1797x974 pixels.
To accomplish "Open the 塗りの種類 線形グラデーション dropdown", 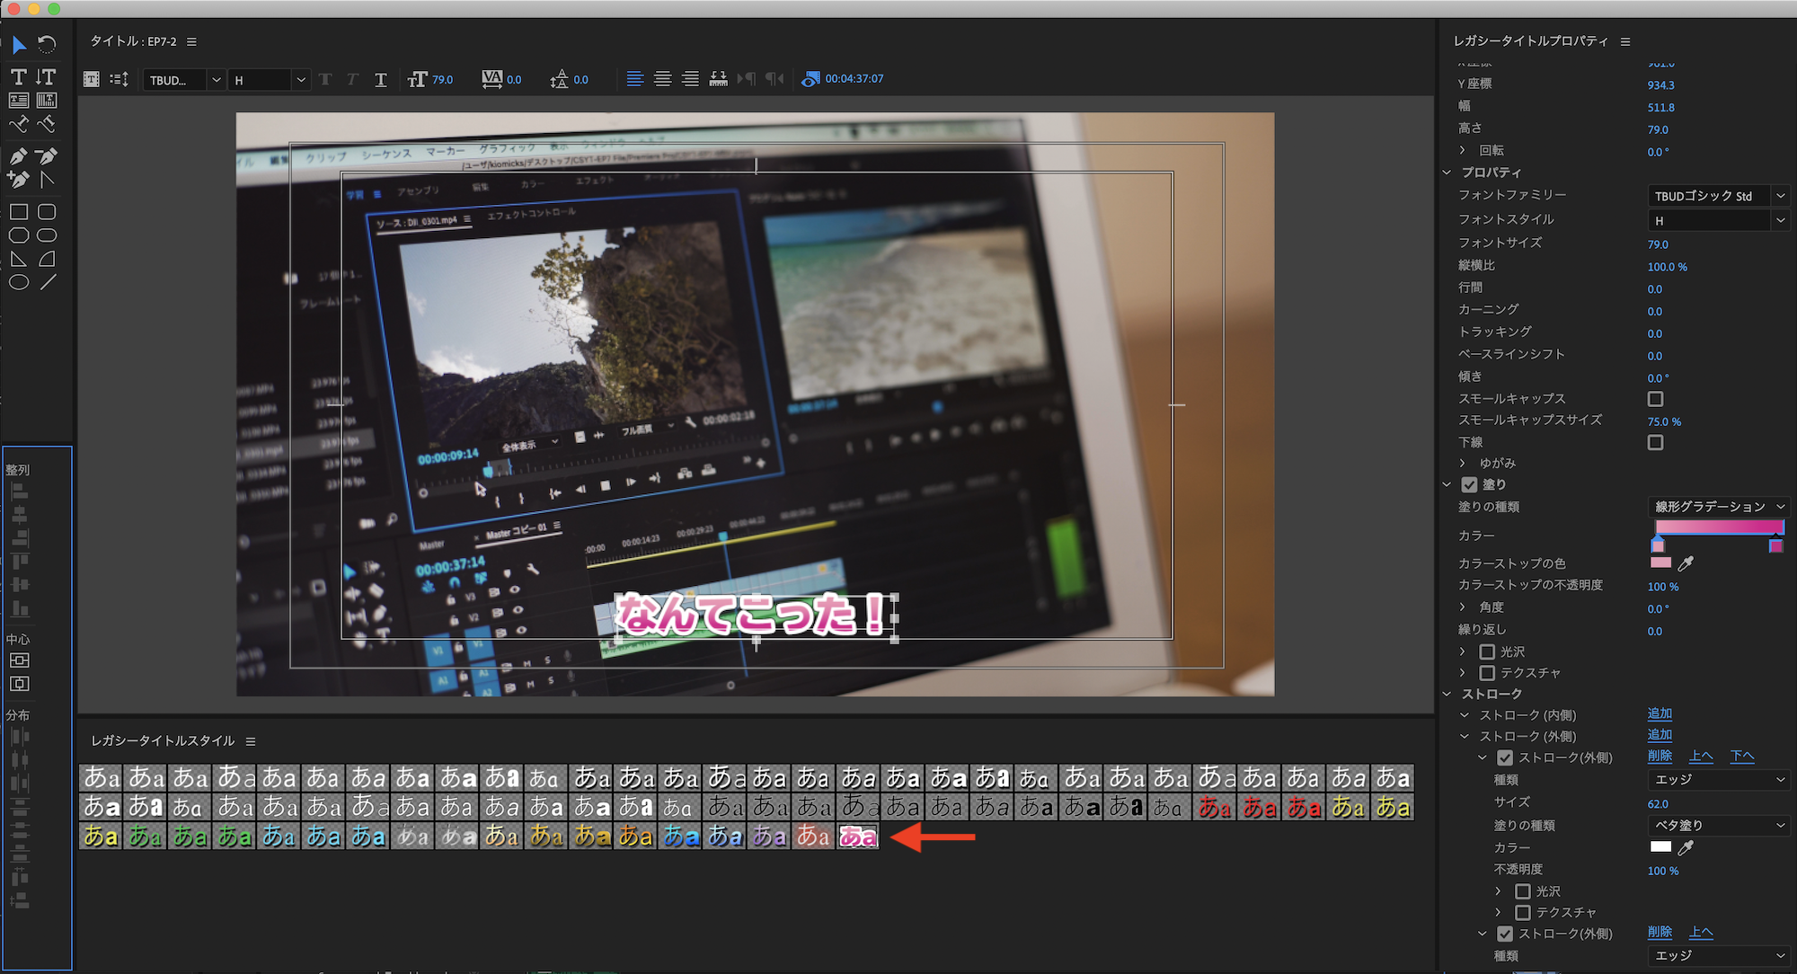I will [1718, 507].
